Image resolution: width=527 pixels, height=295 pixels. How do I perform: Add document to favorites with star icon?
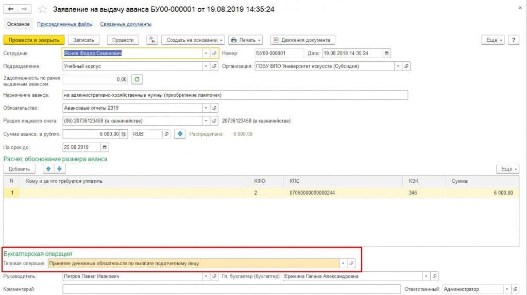point(43,9)
